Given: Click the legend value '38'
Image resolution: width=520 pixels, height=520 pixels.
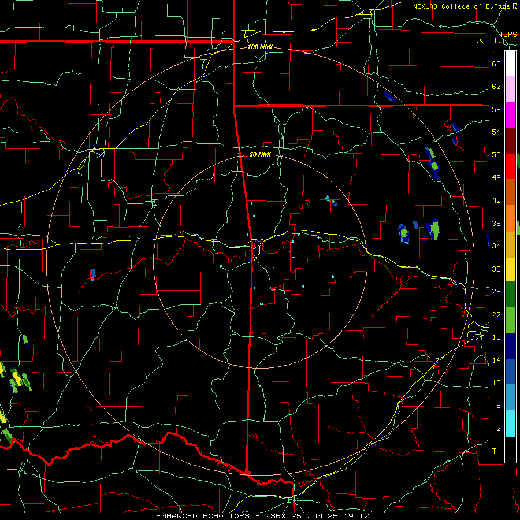Looking at the screenshot, I should coord(496,223).
